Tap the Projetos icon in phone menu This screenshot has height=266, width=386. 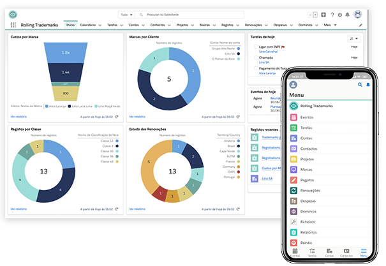click(x=293, y=159)
